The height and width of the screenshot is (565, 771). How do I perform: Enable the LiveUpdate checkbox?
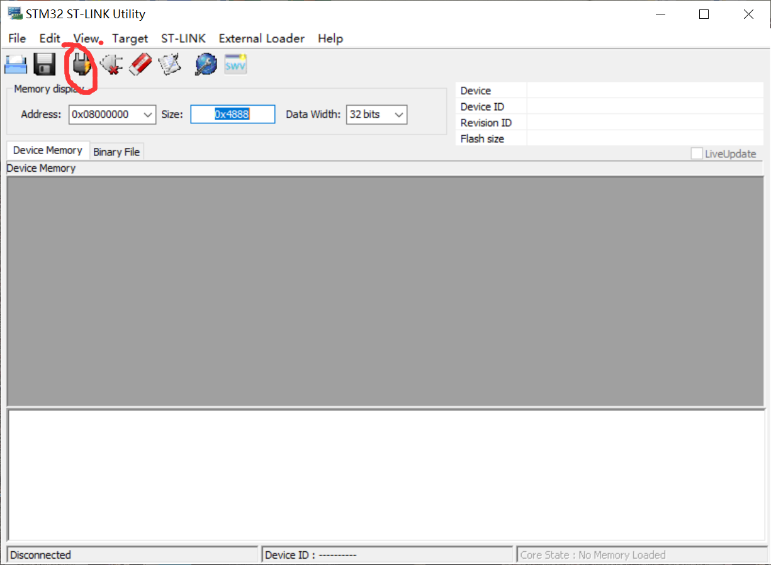click(697, 154)
